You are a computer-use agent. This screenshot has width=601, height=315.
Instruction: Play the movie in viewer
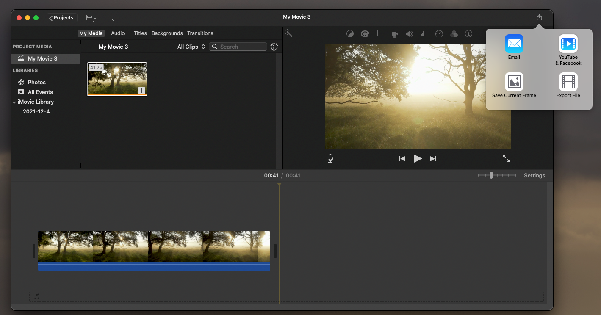(418, 158)
